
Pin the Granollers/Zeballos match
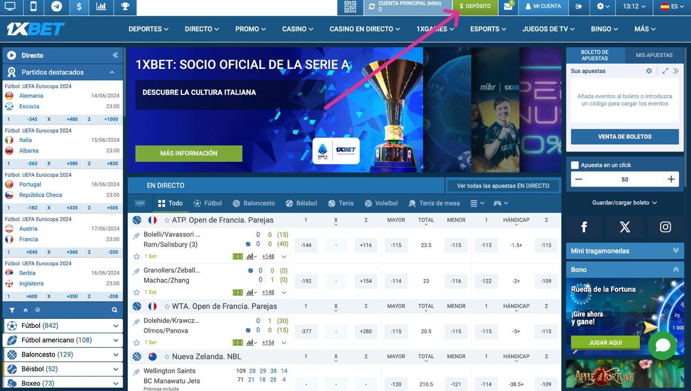pos(137,271)
